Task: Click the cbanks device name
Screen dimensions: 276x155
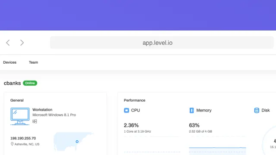Action: tap(13, 83)
